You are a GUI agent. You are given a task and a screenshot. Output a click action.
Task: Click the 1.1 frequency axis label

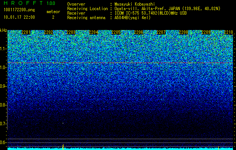[3, 49]
